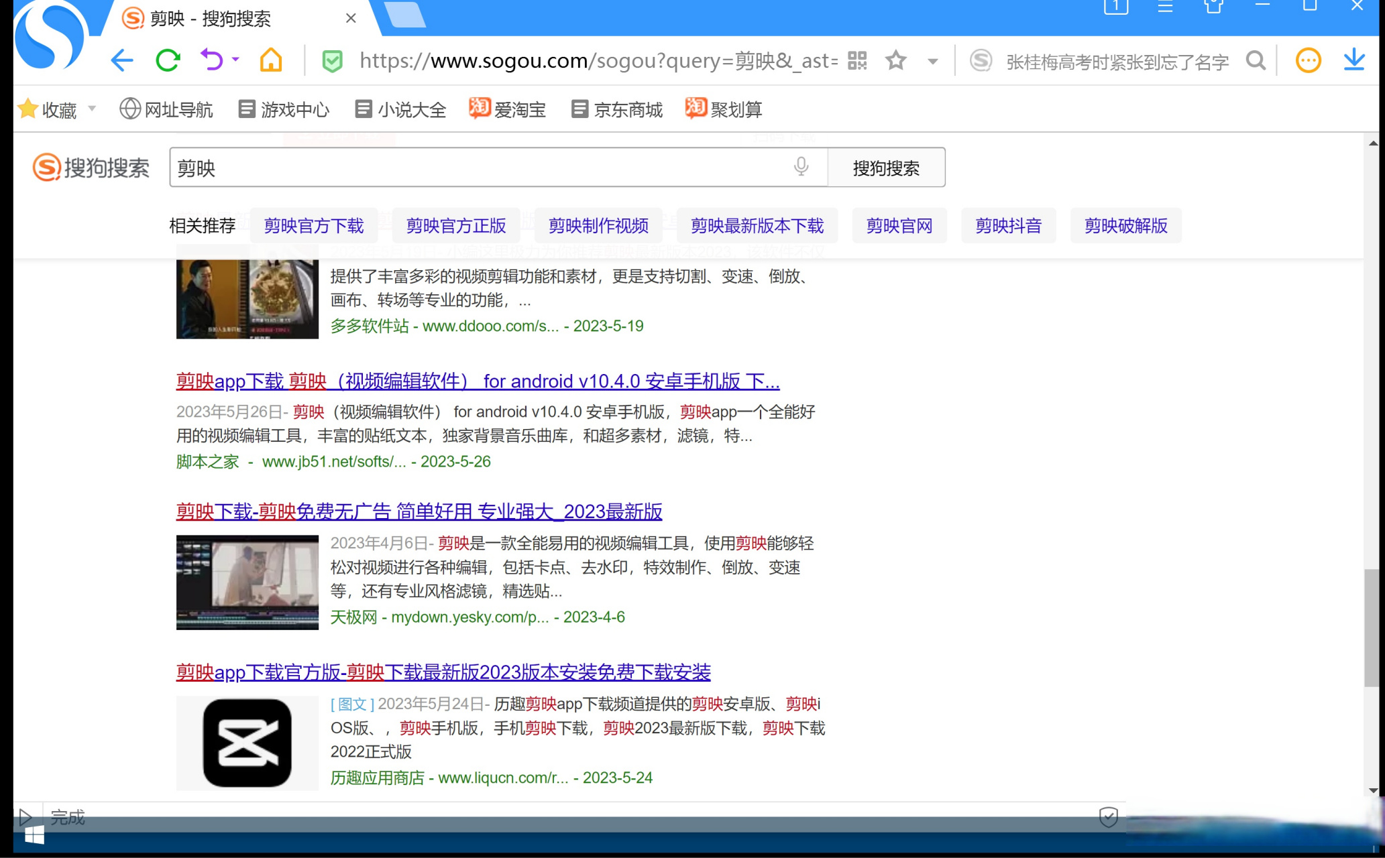Click the numbered window icon in title bar
The width and height of the screenshot is (1385, 858).
1116,7
